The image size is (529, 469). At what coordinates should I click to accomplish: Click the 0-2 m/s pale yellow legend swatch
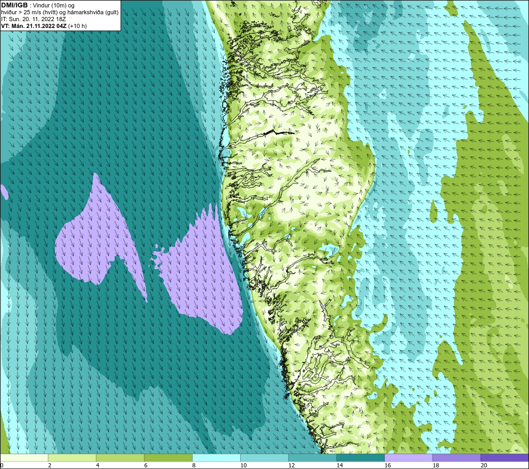pos(24,457)
